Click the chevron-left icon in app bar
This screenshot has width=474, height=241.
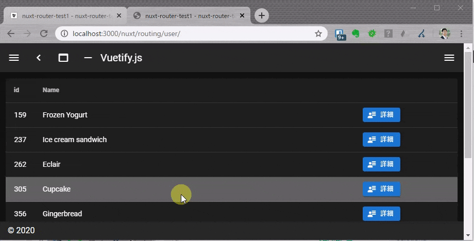(39, 58)
